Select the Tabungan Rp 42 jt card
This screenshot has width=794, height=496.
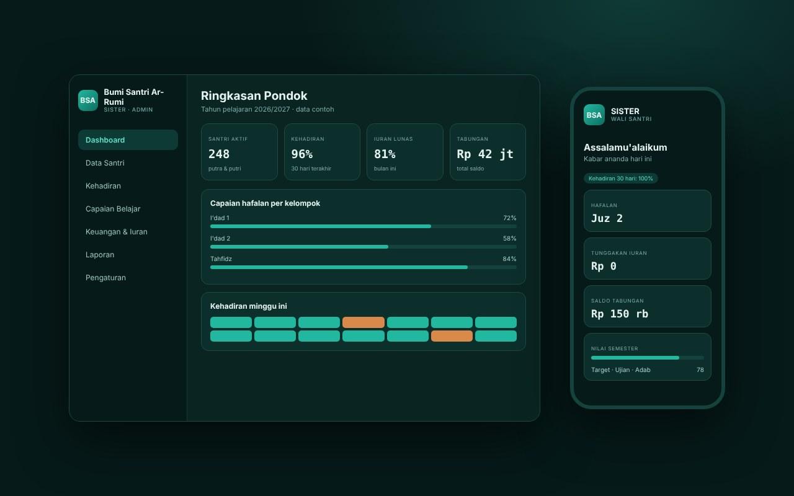tap(488, 152)
